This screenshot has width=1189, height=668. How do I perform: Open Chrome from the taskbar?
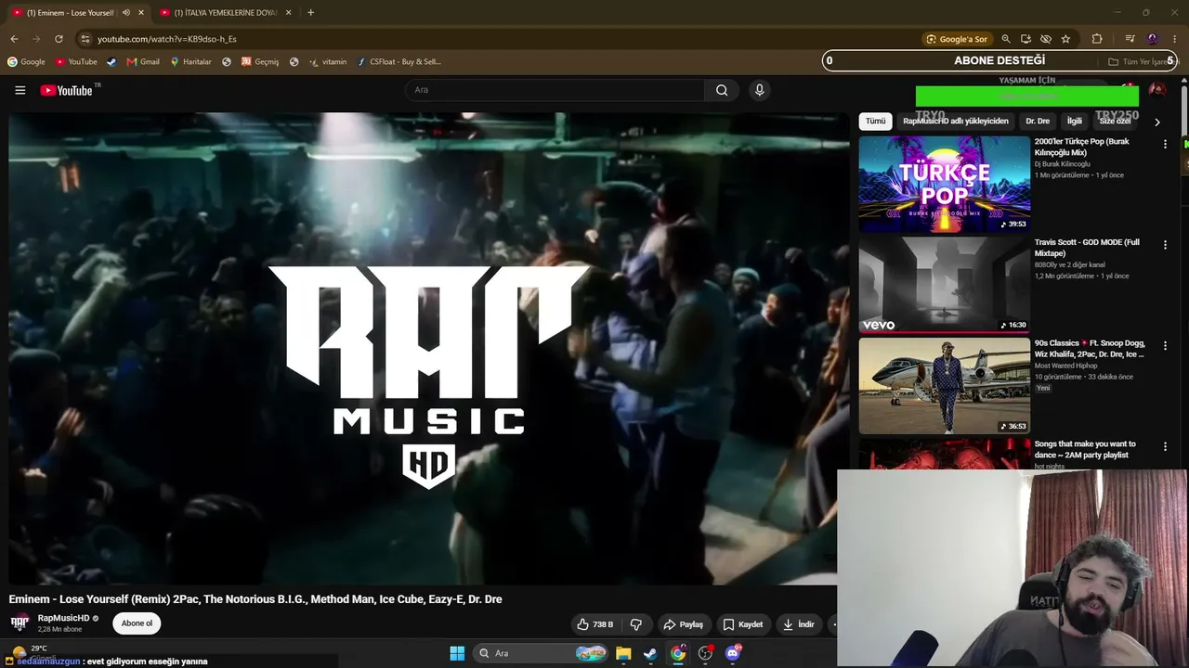click(x=678, y=653)
